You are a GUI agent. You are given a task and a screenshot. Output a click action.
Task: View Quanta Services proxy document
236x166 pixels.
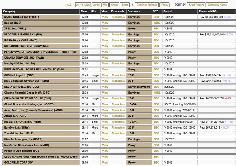pyautogui.click(x=105, y=58)
